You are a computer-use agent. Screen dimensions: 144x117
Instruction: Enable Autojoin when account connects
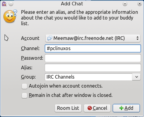24,86
